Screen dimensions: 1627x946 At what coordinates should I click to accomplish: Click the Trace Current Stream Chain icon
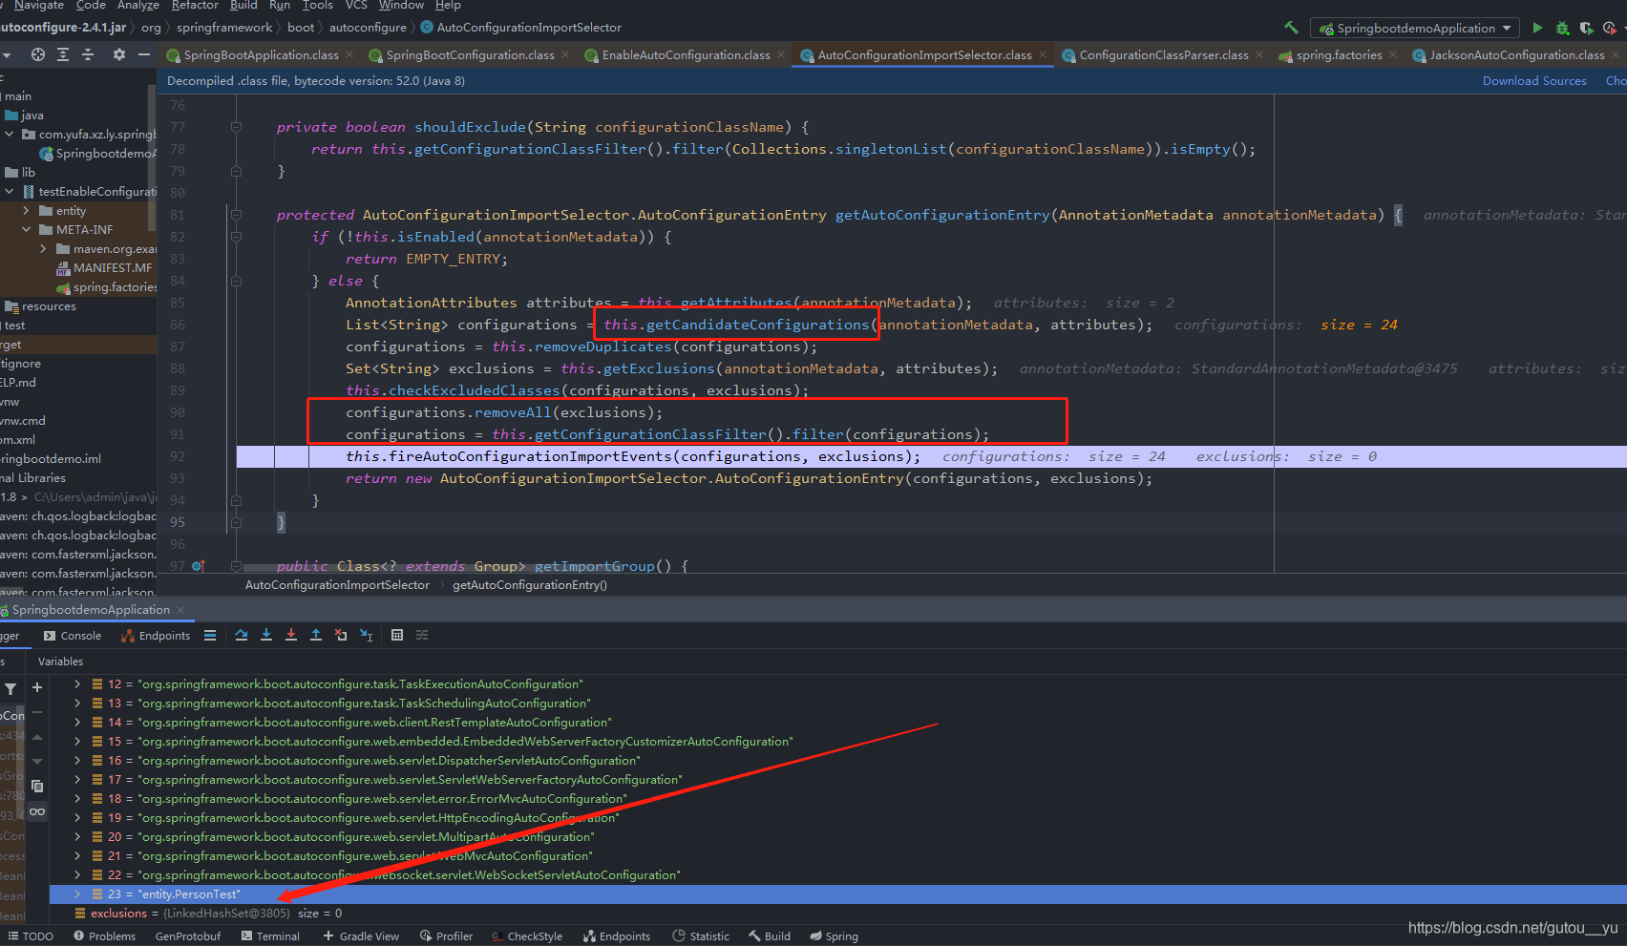pos(422,635)
